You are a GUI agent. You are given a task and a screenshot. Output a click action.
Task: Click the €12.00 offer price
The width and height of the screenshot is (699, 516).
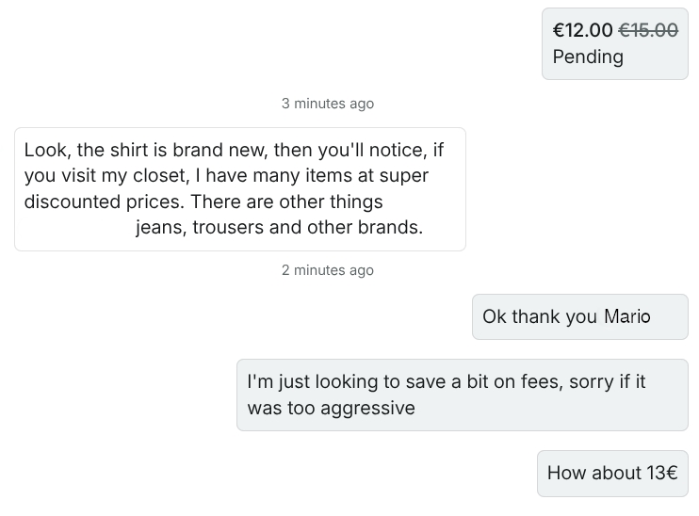(582, 30)
